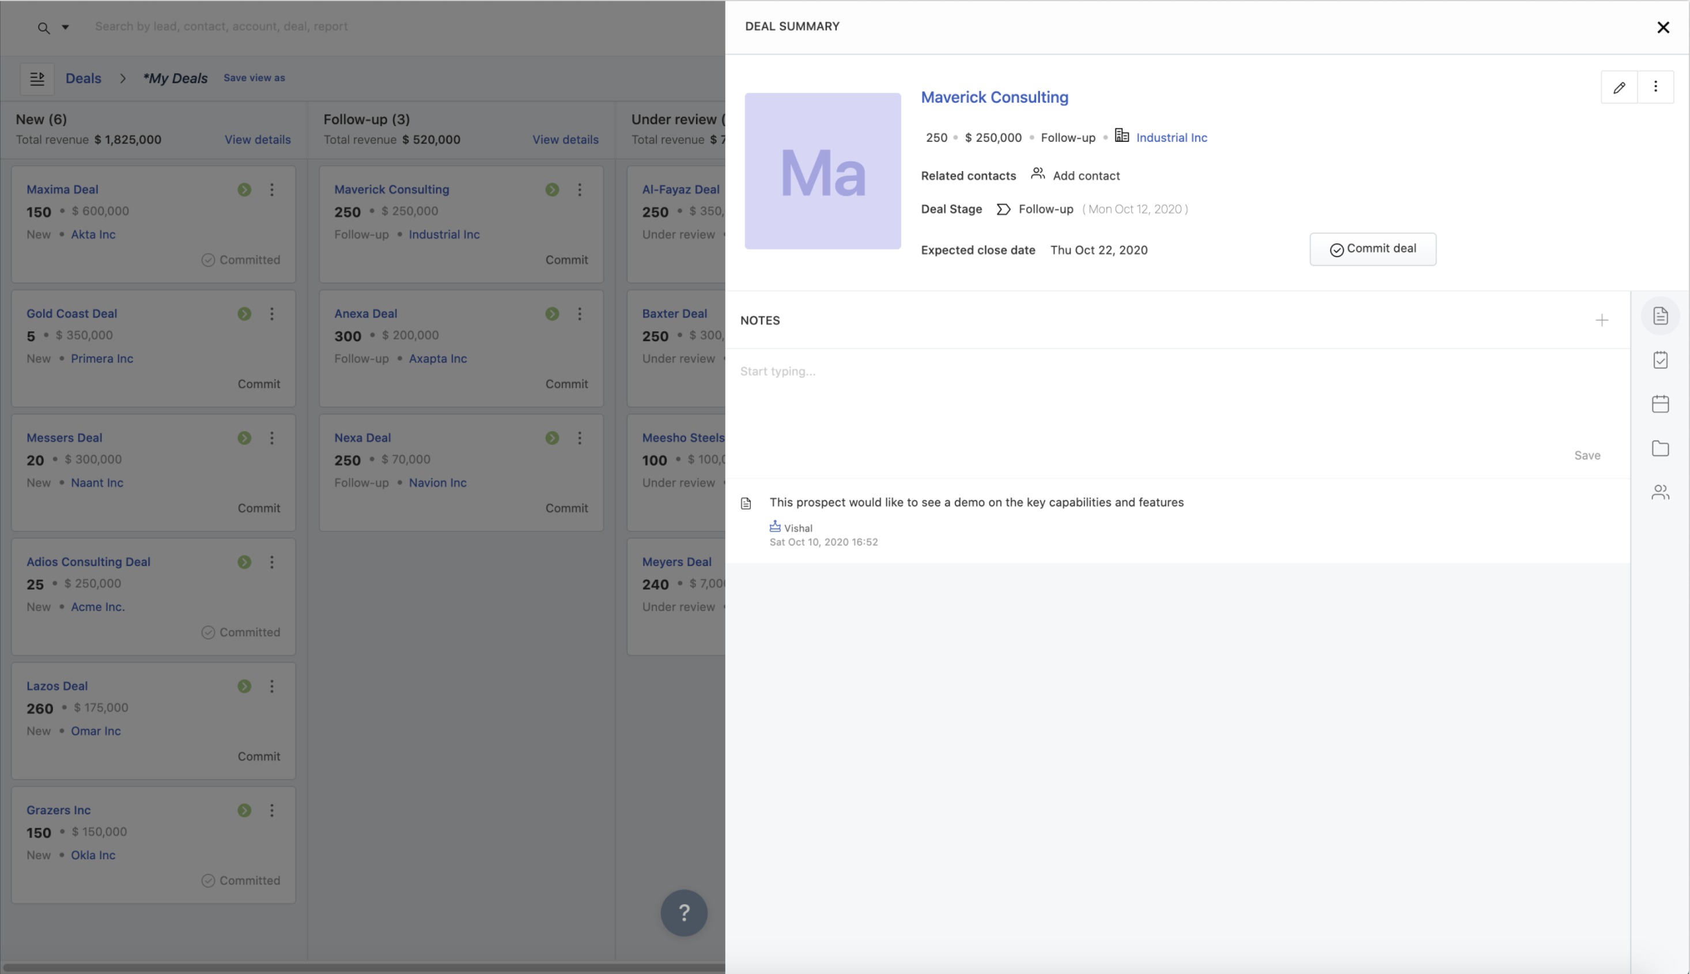1690x974 pixels.
Task: Open the Deal Stage Follow-up selector
Action: [1045, 209]
